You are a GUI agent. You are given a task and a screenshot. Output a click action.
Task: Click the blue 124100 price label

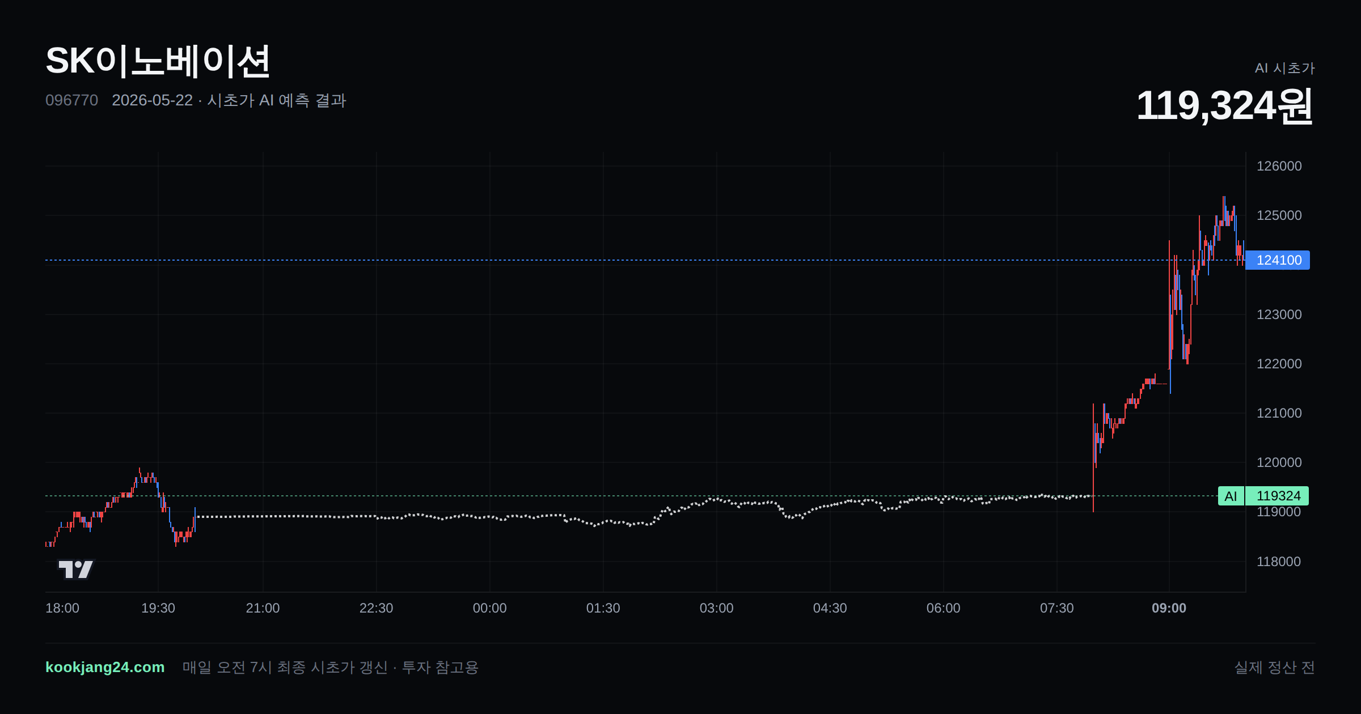click(x=1278, y=260)
